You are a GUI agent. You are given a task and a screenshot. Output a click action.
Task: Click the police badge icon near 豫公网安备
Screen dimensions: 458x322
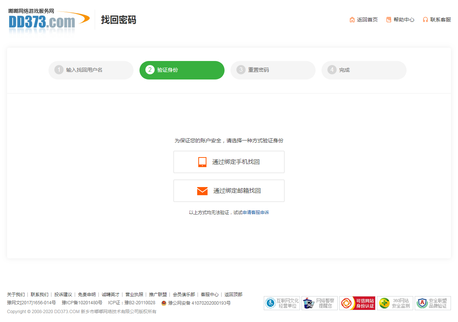click(164, 303)
